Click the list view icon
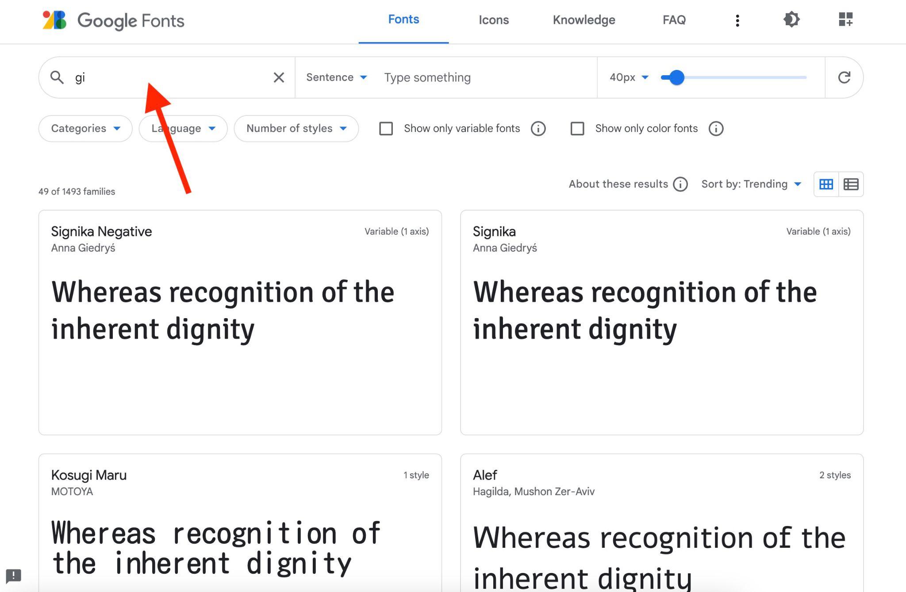This screenshot has width=906, height=592. pos(852,184)
